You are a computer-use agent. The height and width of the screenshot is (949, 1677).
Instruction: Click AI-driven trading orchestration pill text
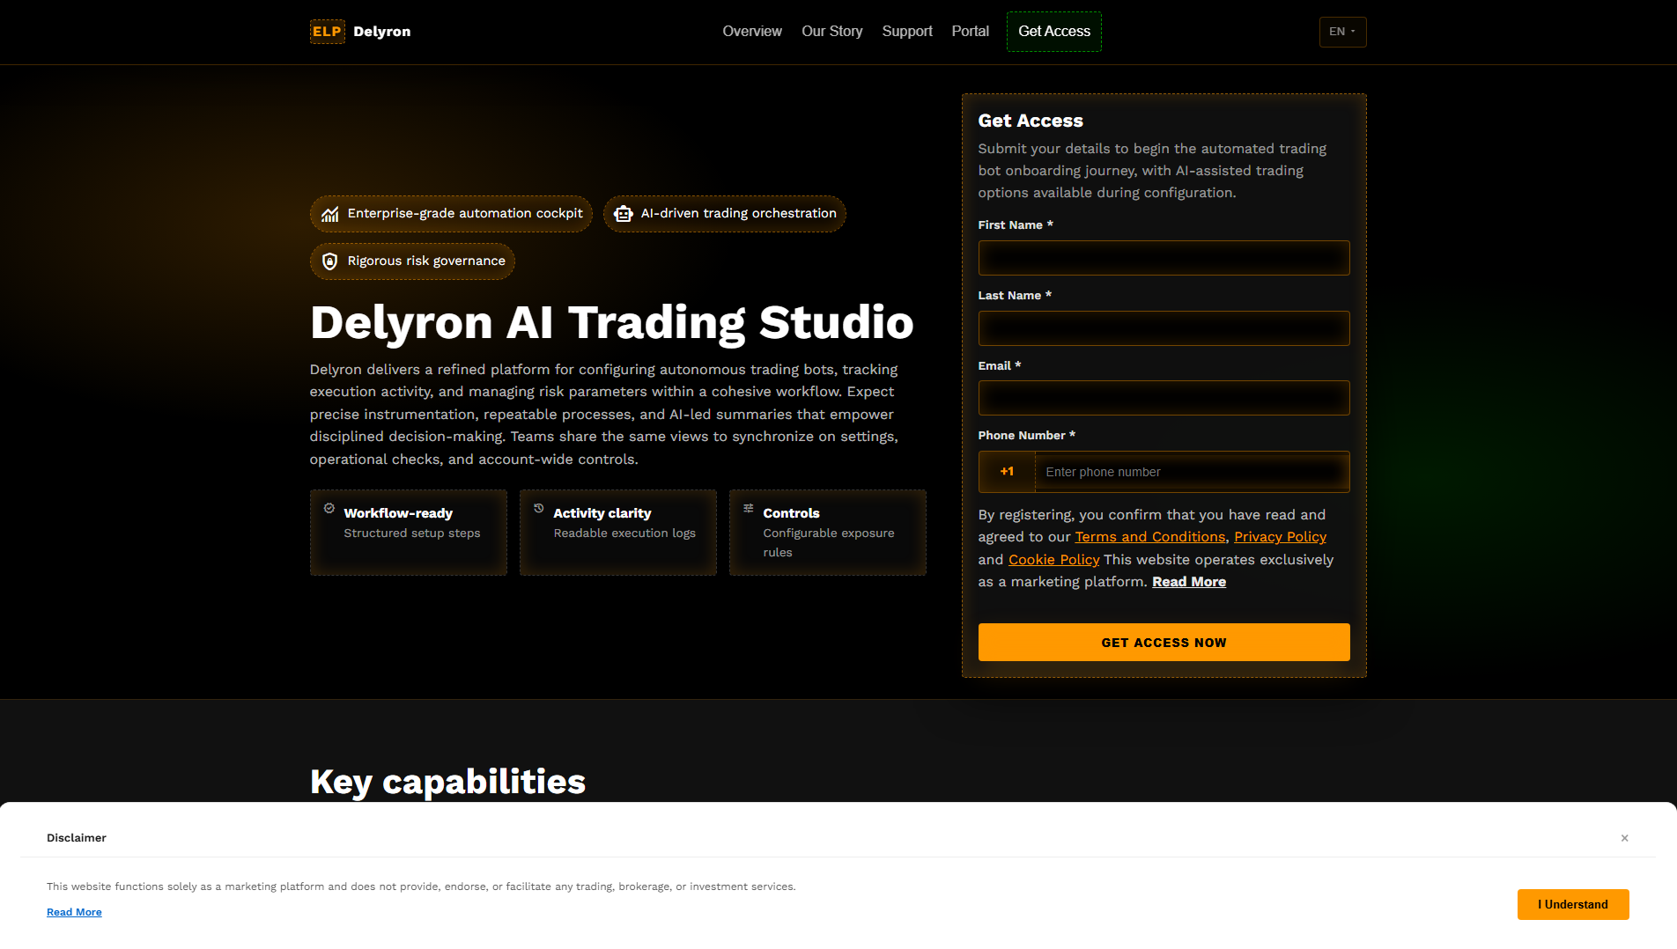(x=739, y=214)
